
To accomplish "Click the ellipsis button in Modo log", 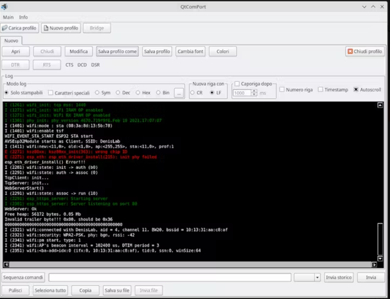I will (x=179, y=93).
